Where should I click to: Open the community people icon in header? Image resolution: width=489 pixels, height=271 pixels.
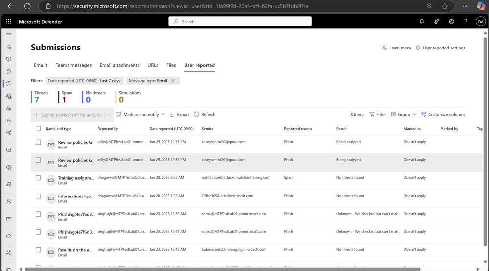pos(437,21)
